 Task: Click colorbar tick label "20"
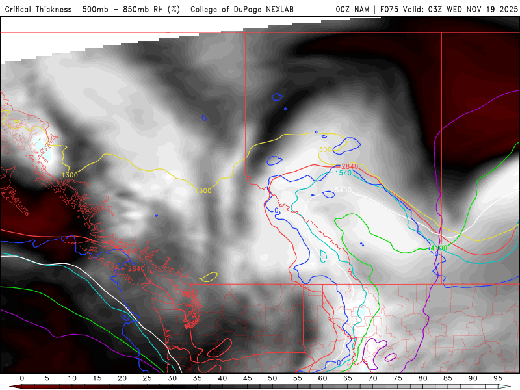122,378
